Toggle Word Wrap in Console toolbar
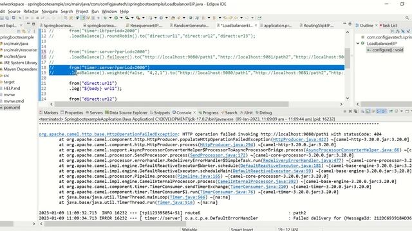This screenshot has width=412, height=231. coord(373,111)
